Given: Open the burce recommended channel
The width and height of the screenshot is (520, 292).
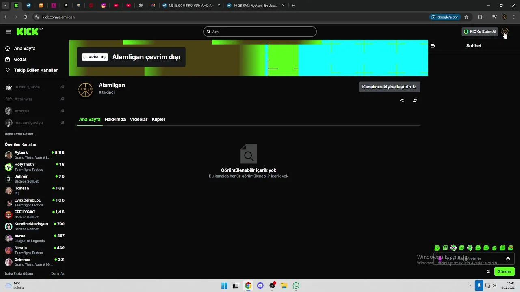Looking at the screenshot, I should pos(35,238).
